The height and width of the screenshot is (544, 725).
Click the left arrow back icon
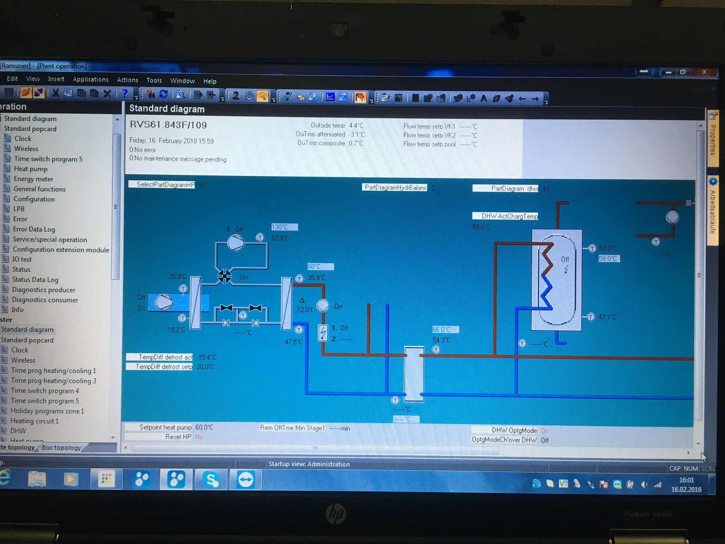click(x=522, y=99)
